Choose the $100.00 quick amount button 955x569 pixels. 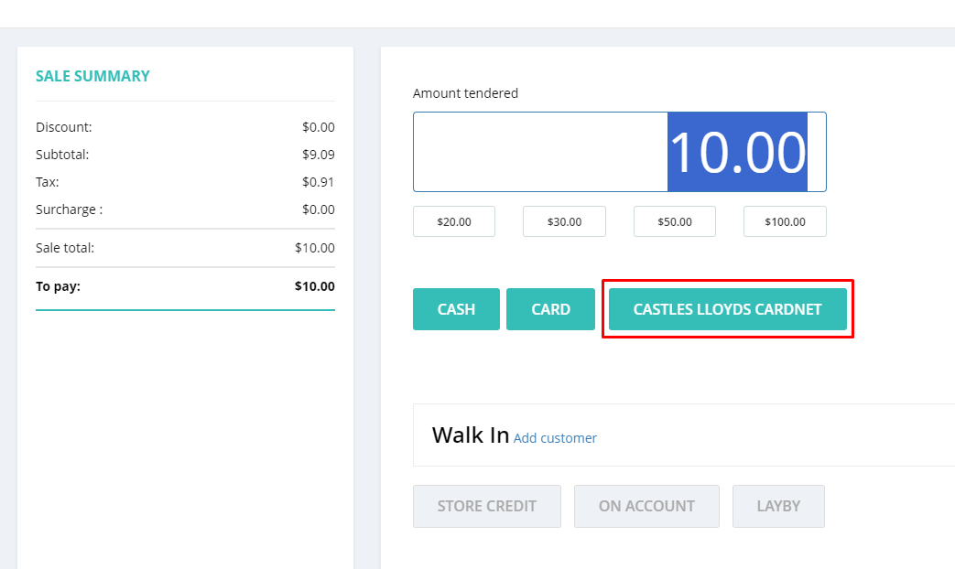tap(785, 221)
